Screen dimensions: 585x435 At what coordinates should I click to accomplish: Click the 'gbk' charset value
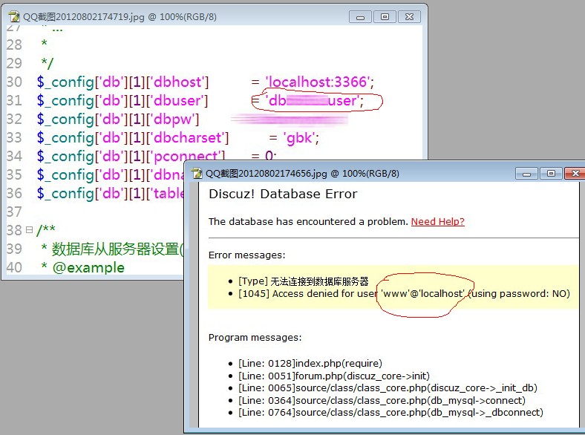(301, 138)
